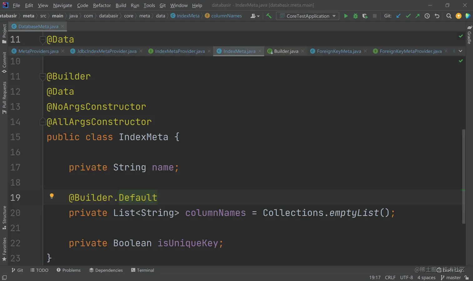Open the Dependencies tool window

tap(106, 270)
